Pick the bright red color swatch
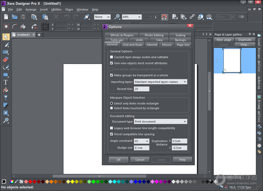Image resolution: width=263 pixels, height=191 pixels. [x=30, y=182]
